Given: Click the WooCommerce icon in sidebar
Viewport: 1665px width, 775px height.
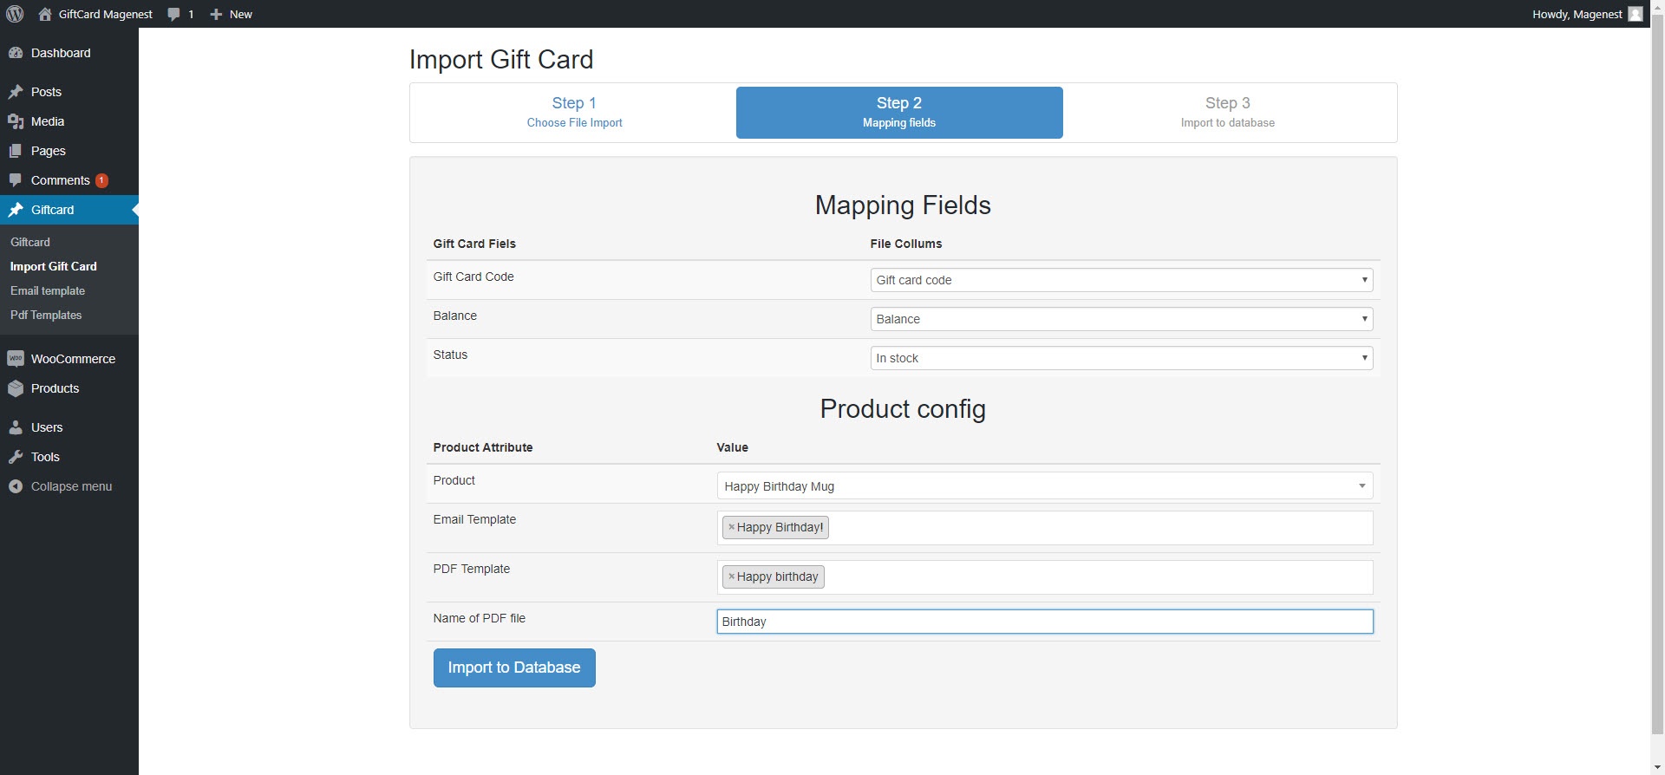Looking at the screenshot, I should [x=16, y=359].
